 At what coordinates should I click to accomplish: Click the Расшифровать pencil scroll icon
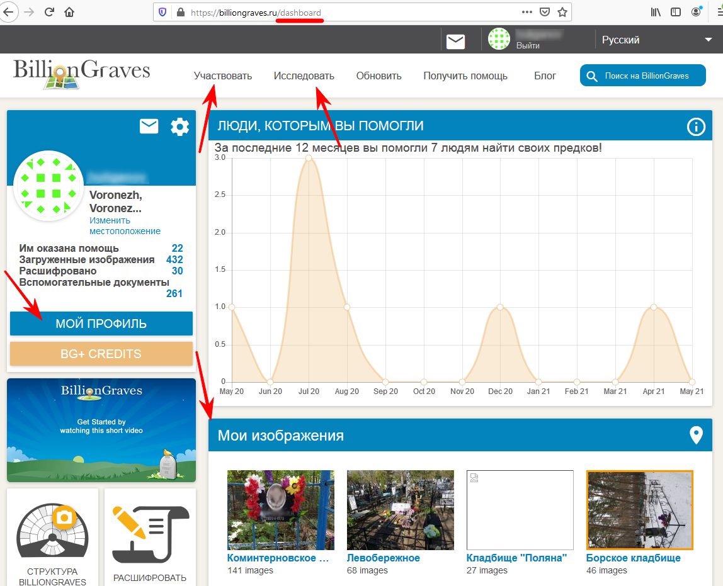151,535
